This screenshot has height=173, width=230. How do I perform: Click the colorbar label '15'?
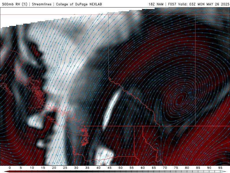(43, 168)
